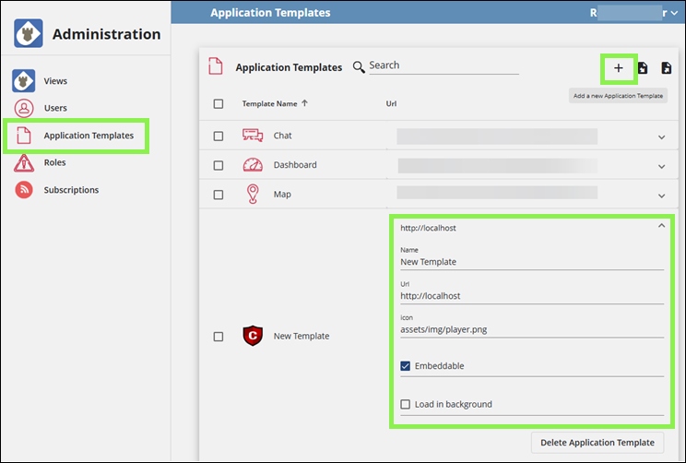Screen dimensions: 686x463
Task: Expand the Chat template row
Action: click(x=661, y=137)
